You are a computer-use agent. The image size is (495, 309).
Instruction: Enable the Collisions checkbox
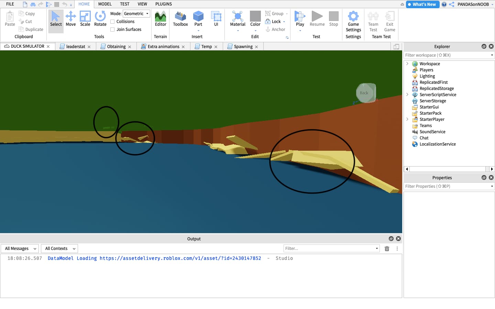tap(112, 22)
